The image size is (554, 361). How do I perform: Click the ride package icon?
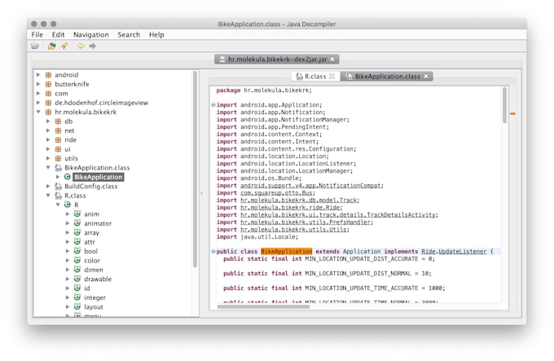coord(59,140)
